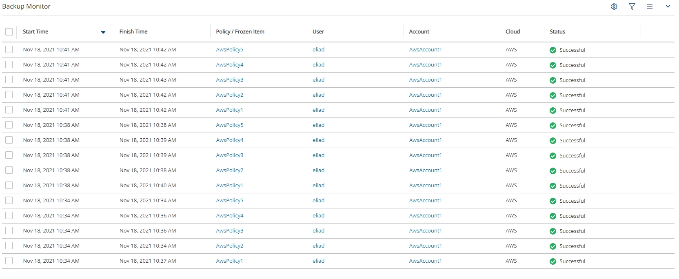Open AwsPolicy3 finishing at 10:43 AM

point(229,80)
